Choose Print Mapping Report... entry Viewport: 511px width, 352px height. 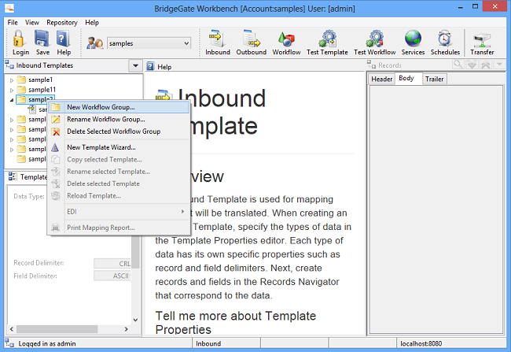coord(119,228)
